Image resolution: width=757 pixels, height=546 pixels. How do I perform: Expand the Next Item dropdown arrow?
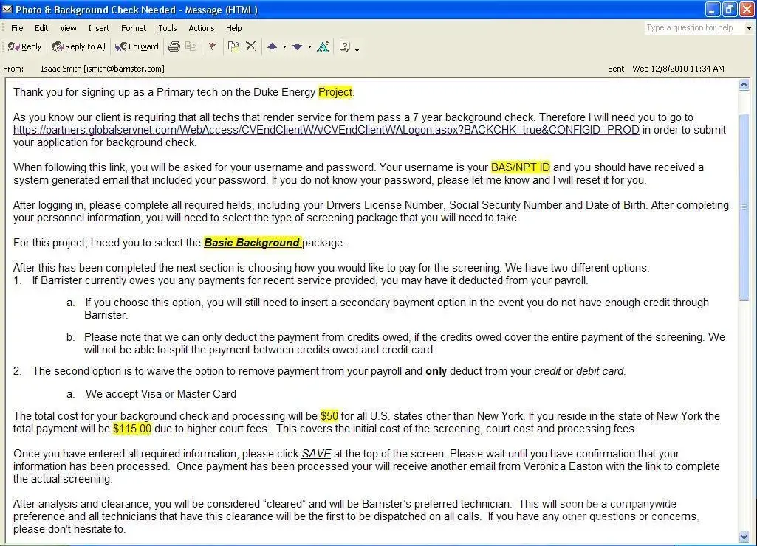click(309, 47)
